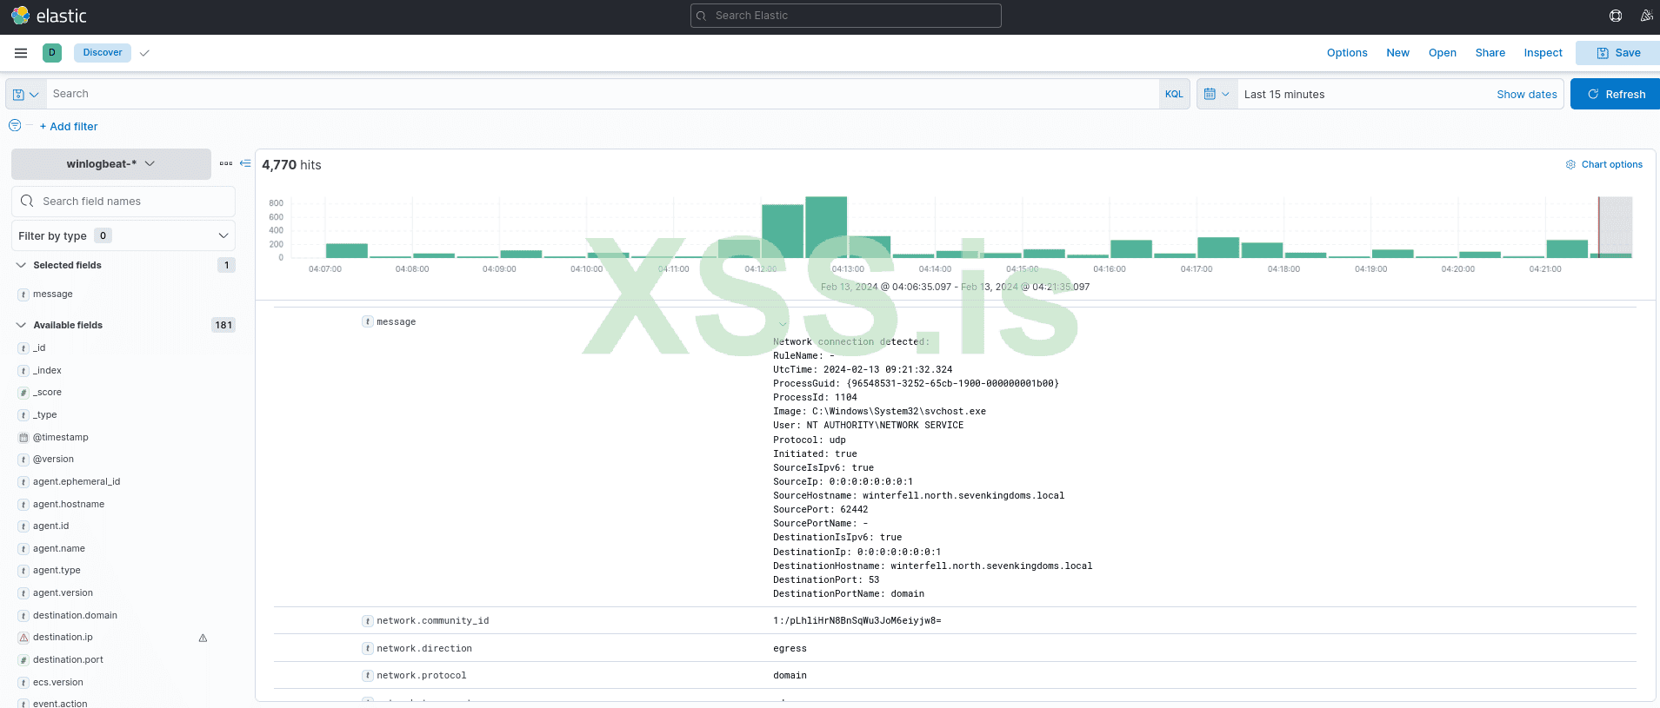1660x708 pixels.
Task: Click the 4,770 hits count
Action: 291,165
